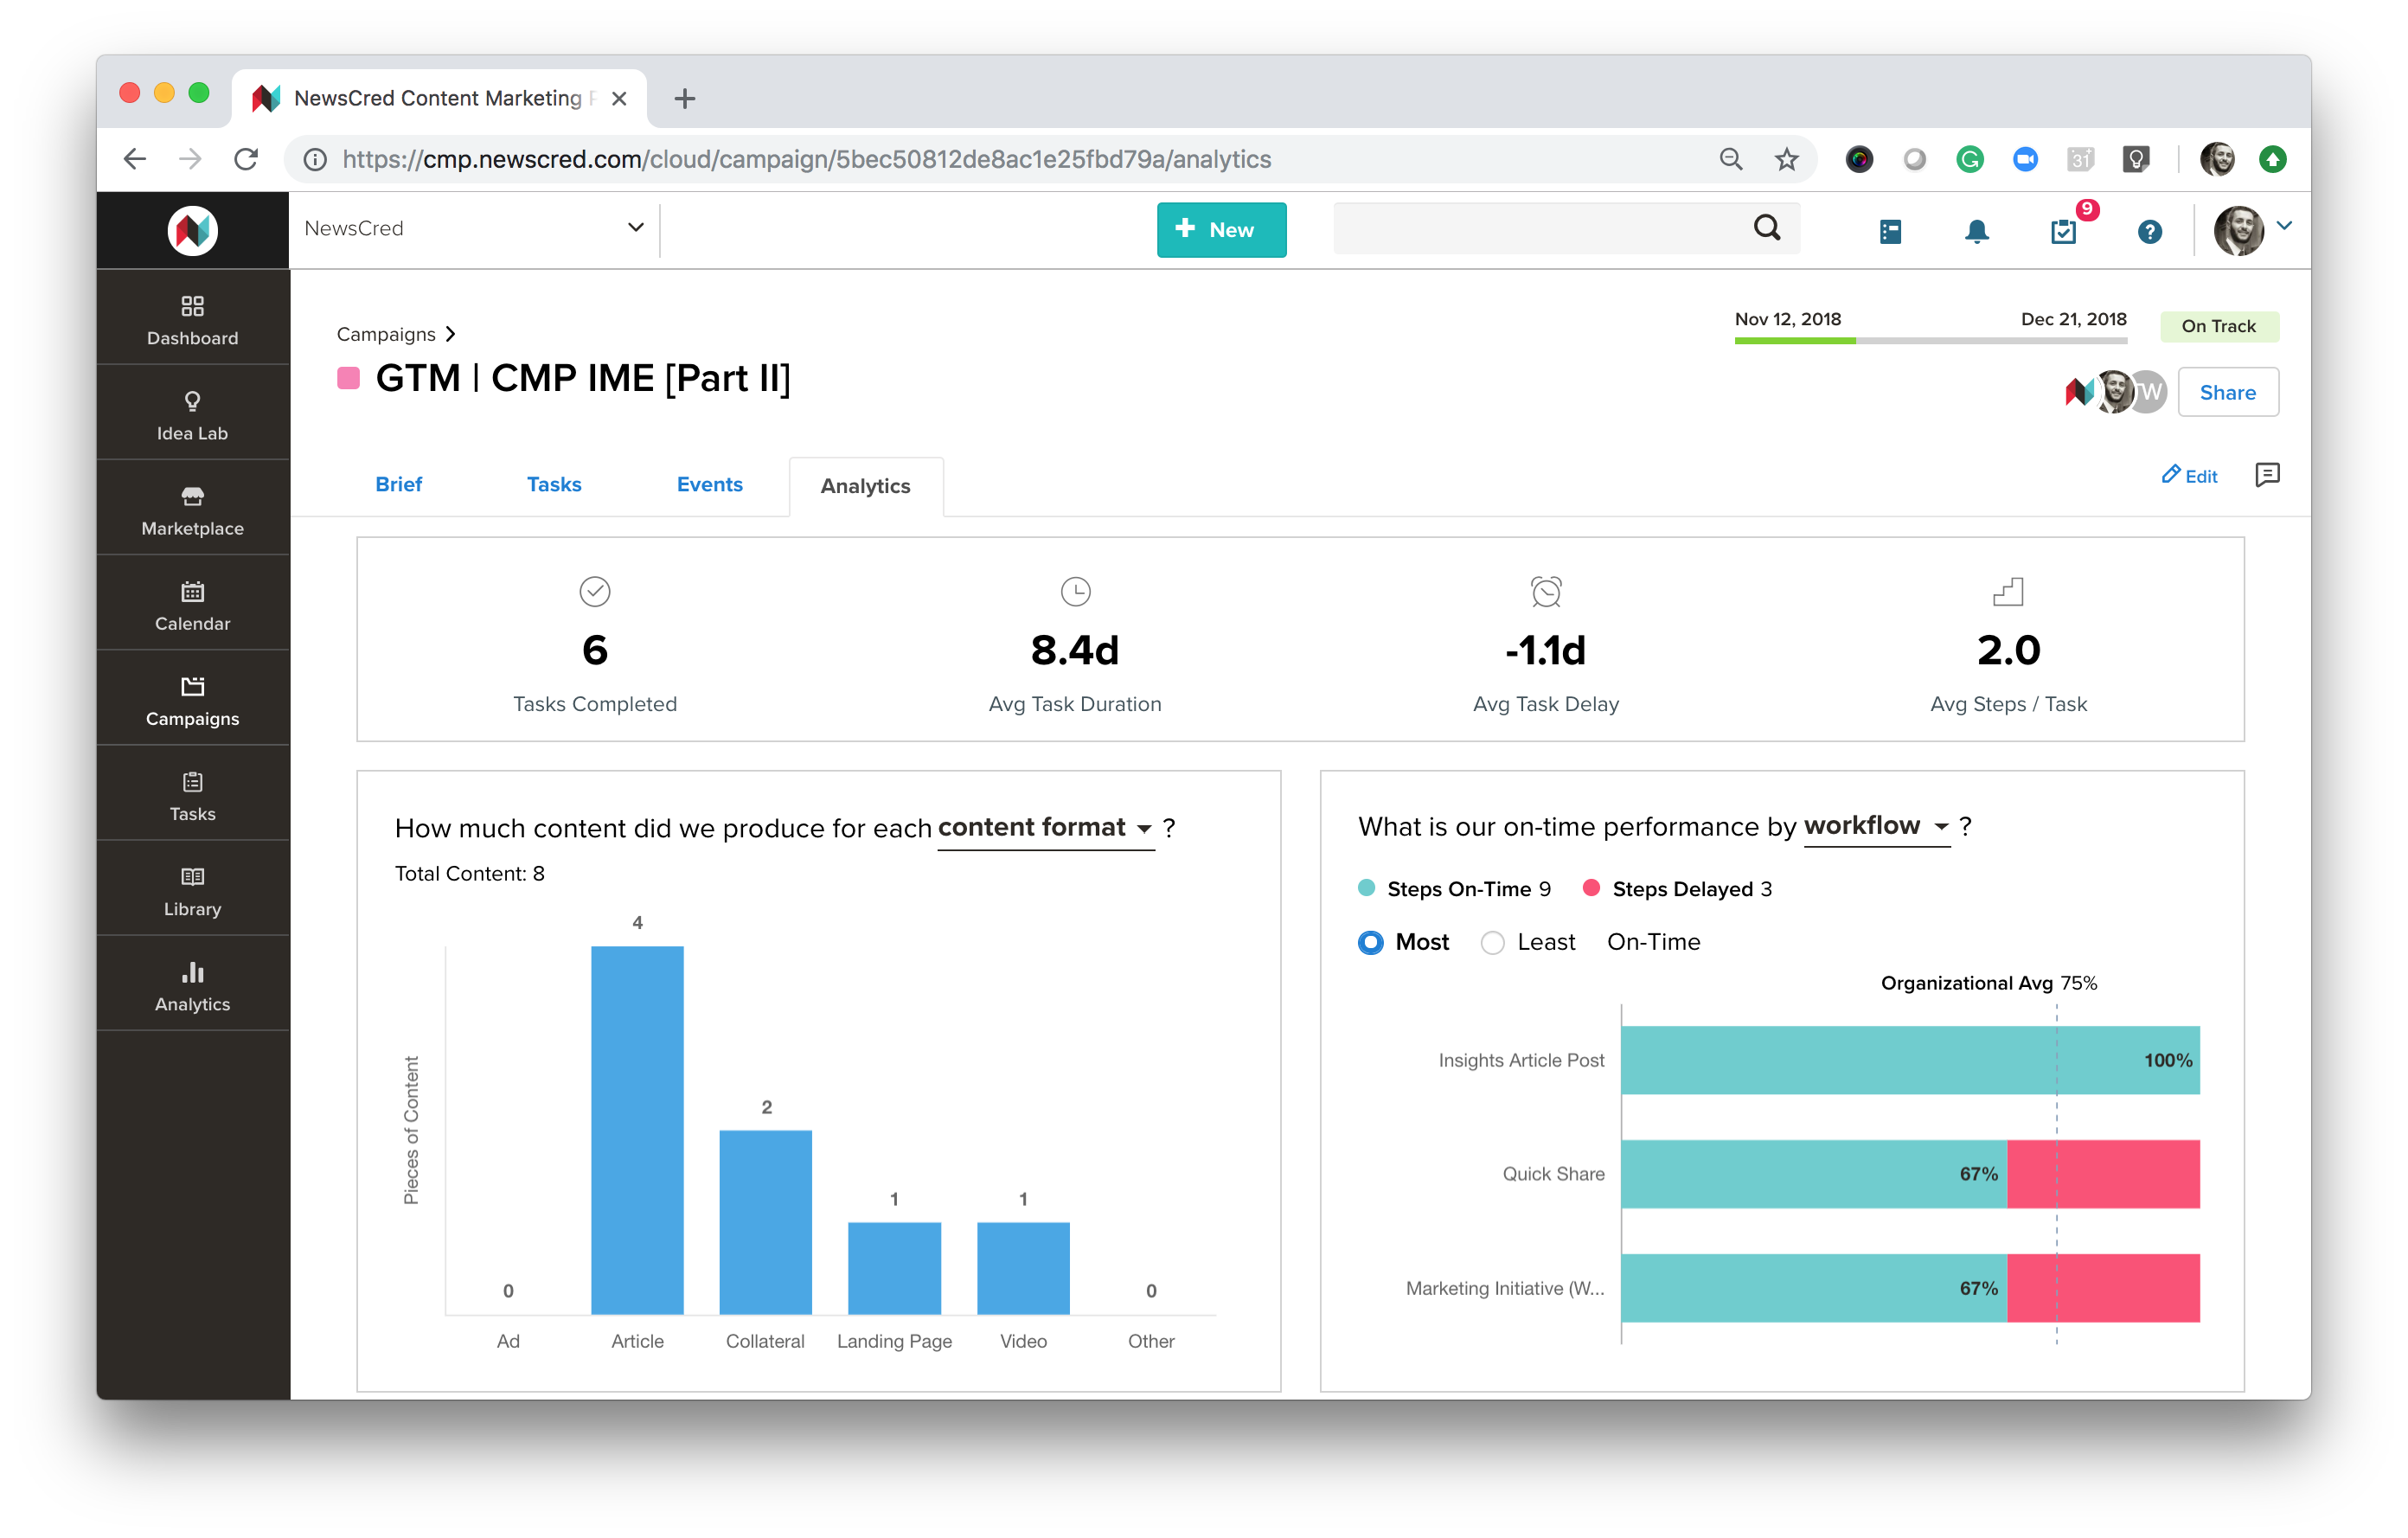Click the NewsCred logo in sidebar

pos(193,230)
